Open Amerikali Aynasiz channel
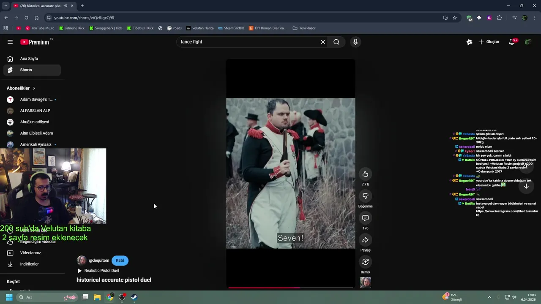 point(32,144)
